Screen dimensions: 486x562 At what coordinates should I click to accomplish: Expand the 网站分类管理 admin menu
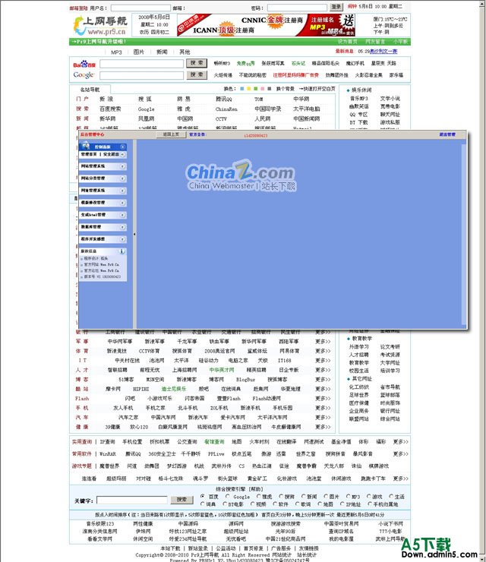pos(122,178)
